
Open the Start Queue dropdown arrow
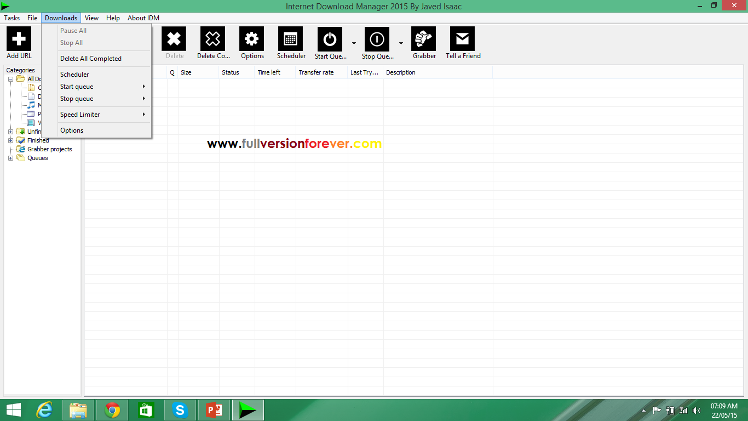pyautogui.click(x=354, y=43)
